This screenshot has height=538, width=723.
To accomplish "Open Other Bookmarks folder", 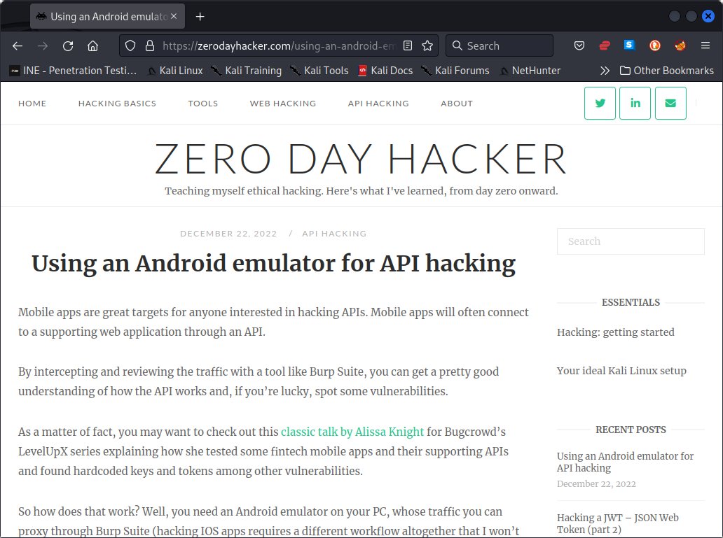I will [667, 71].
